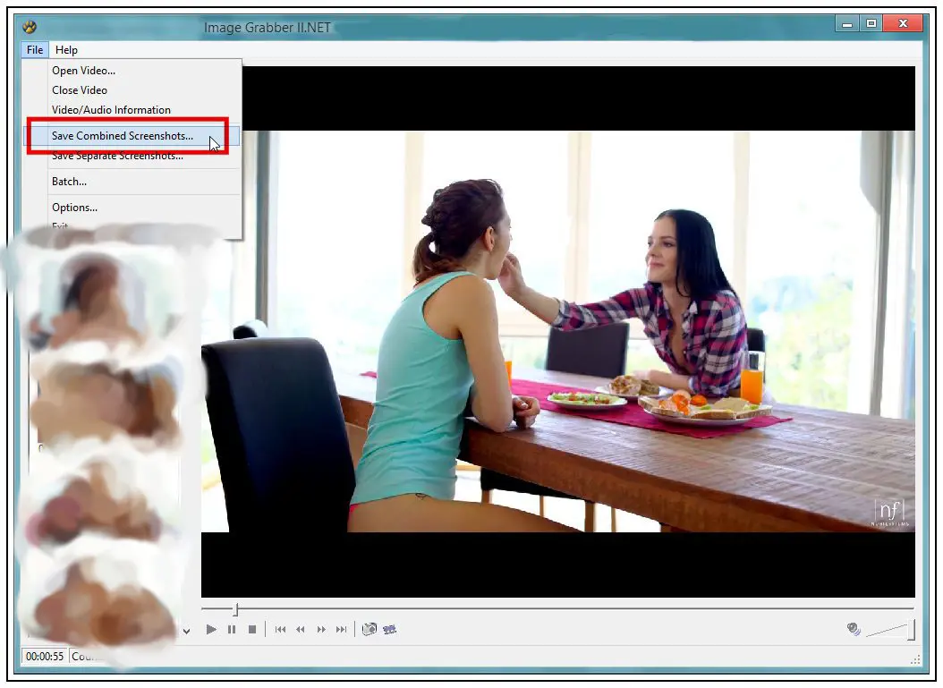Click the video seek bar handle
The image size is (943, 688).
pyautogui.click(x=236, y=610)
